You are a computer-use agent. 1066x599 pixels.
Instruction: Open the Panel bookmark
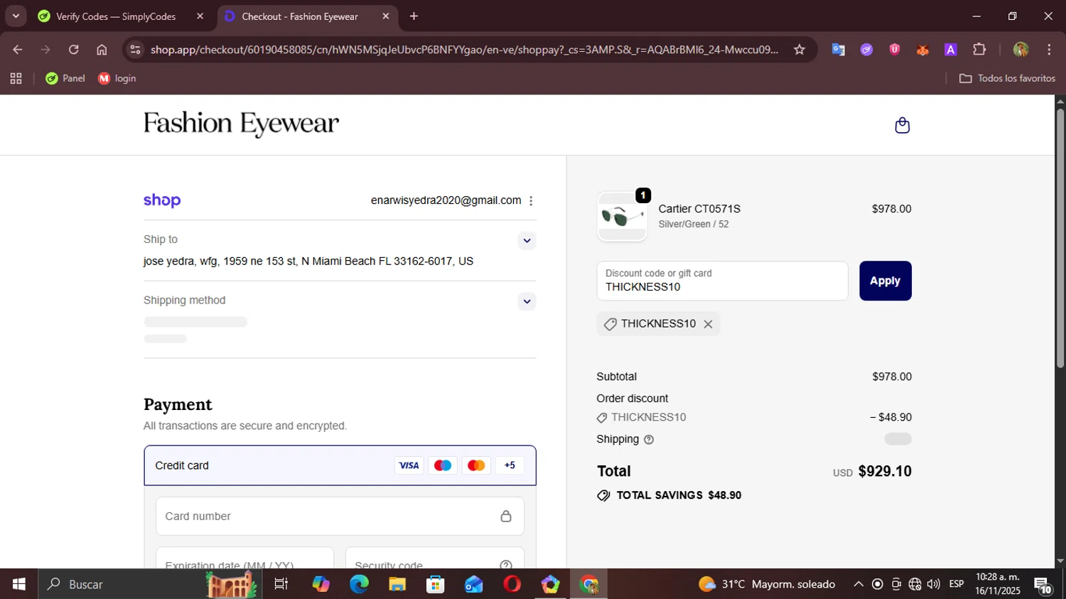[65, 78]
